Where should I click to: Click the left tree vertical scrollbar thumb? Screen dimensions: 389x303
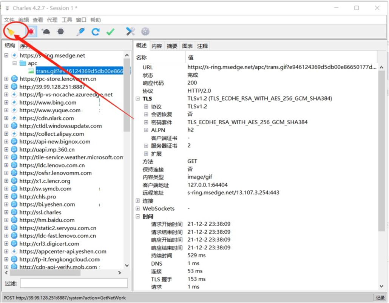pyautogui.click(x=127, y=95)
